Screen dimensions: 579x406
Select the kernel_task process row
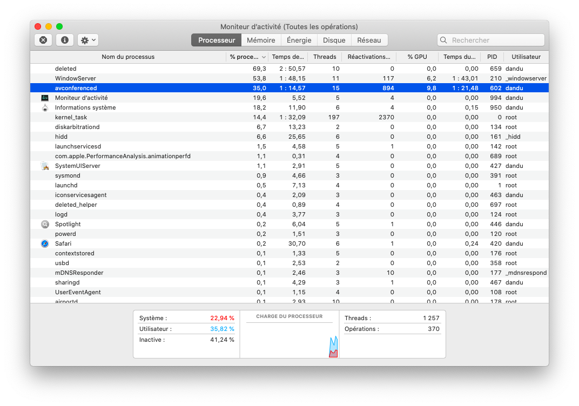coord(289,117)
